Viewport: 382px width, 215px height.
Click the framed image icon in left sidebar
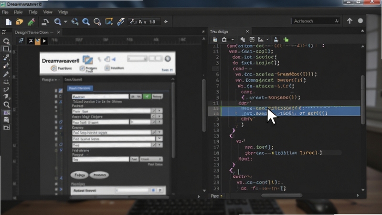click(x=6, y=113)
